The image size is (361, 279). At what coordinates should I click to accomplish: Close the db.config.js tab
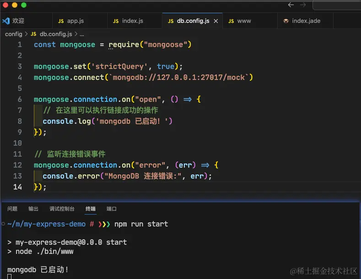(x=216, y=21)
